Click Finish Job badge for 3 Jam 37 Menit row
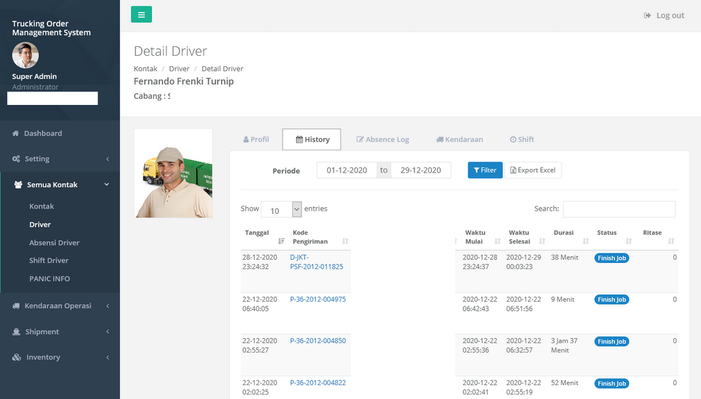 coord(612,342)
